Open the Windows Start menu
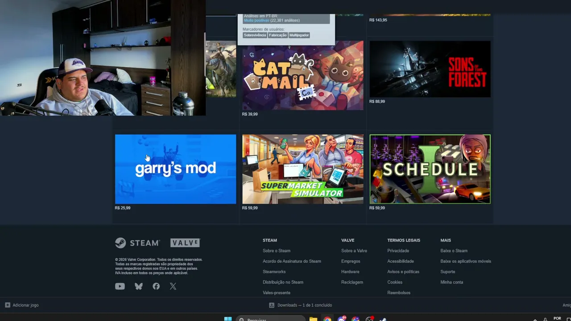Image resolution: width=571 pixels, height=321 pixels. [x=228, y=319]
